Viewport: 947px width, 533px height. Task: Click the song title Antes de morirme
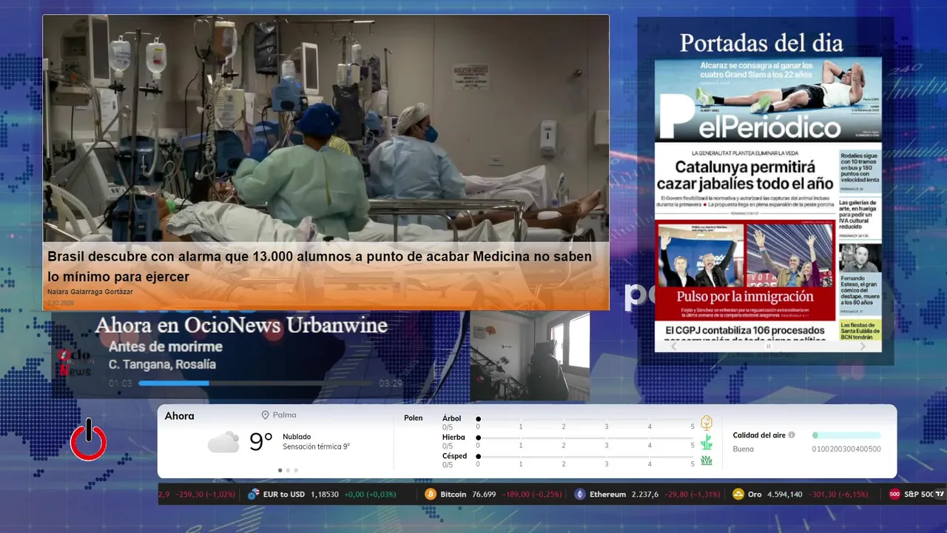[165, 346]
